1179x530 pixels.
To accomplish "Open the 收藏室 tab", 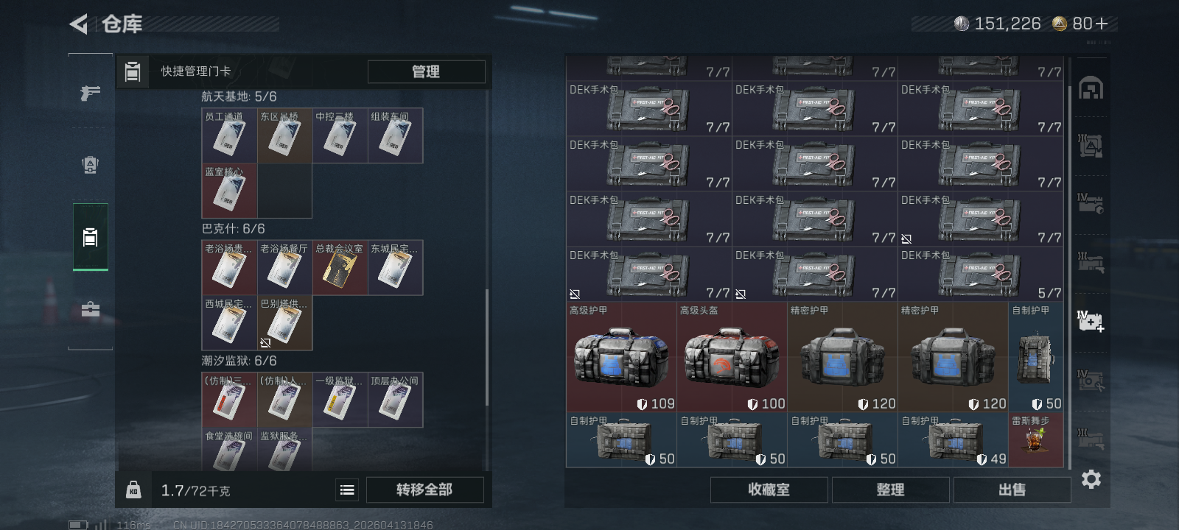I will (769, 490).
